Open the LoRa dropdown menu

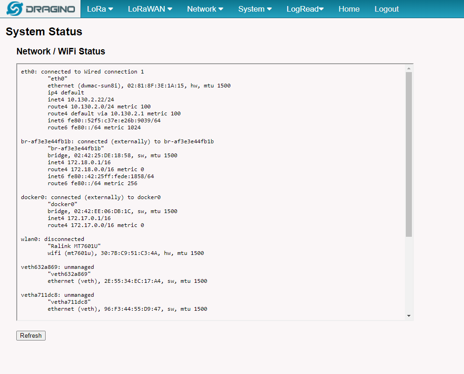click(x=100, y=9)
